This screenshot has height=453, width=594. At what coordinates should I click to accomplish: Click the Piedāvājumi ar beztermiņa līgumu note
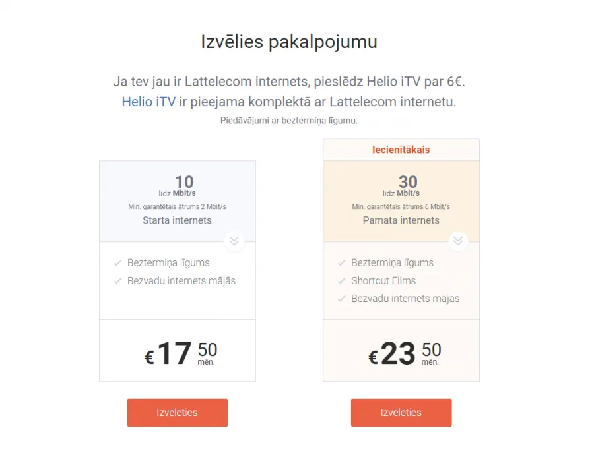tap(289, 121)
